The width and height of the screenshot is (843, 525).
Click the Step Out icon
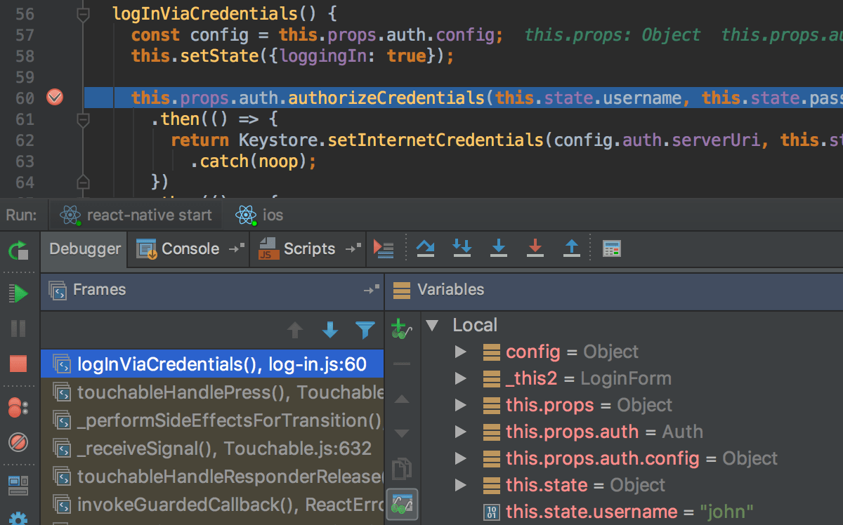tap(572, 248)
